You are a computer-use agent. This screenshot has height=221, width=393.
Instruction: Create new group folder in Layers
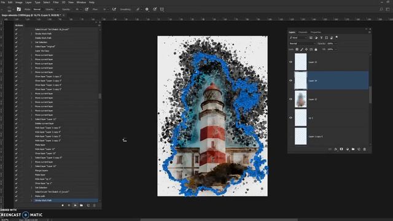[x=353, y=149]
